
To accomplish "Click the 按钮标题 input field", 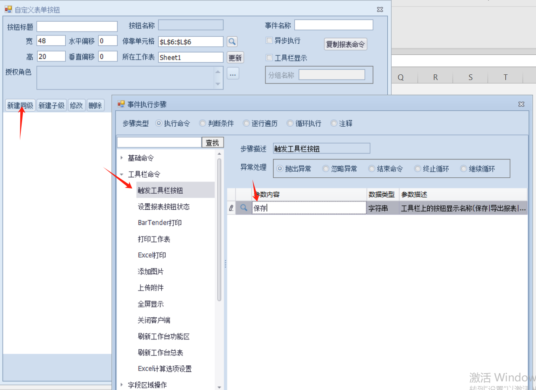I will tap(77, 27).
